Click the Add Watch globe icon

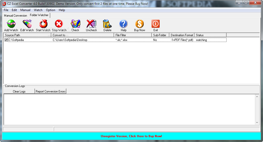(11, 24)
